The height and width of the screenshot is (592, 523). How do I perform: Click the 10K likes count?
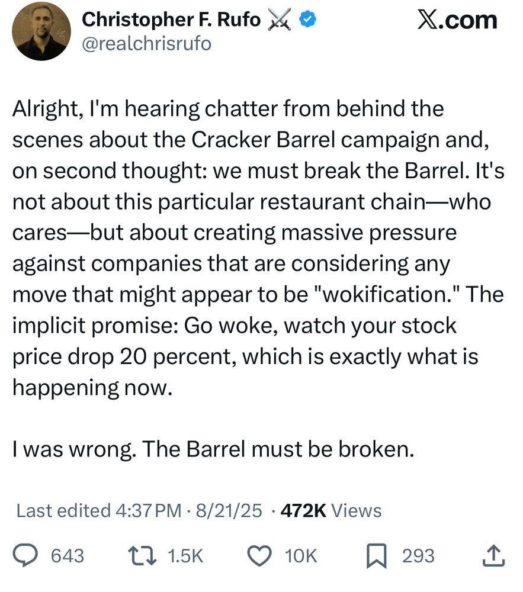[301, 556]
